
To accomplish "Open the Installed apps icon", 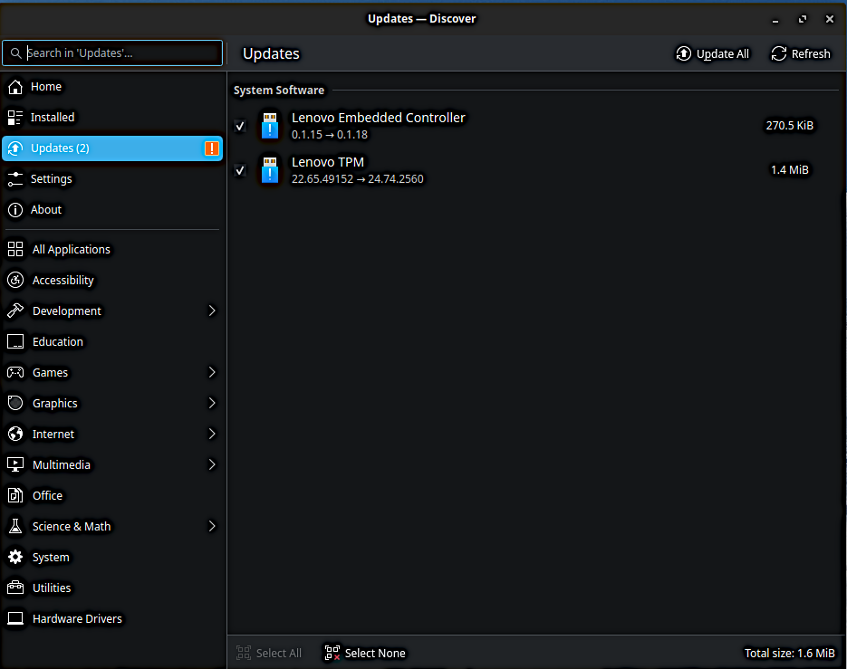I will [x=15, y=118].
